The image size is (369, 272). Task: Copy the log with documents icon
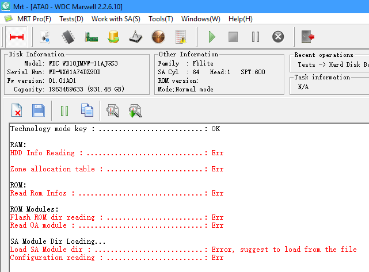[87, 110]
